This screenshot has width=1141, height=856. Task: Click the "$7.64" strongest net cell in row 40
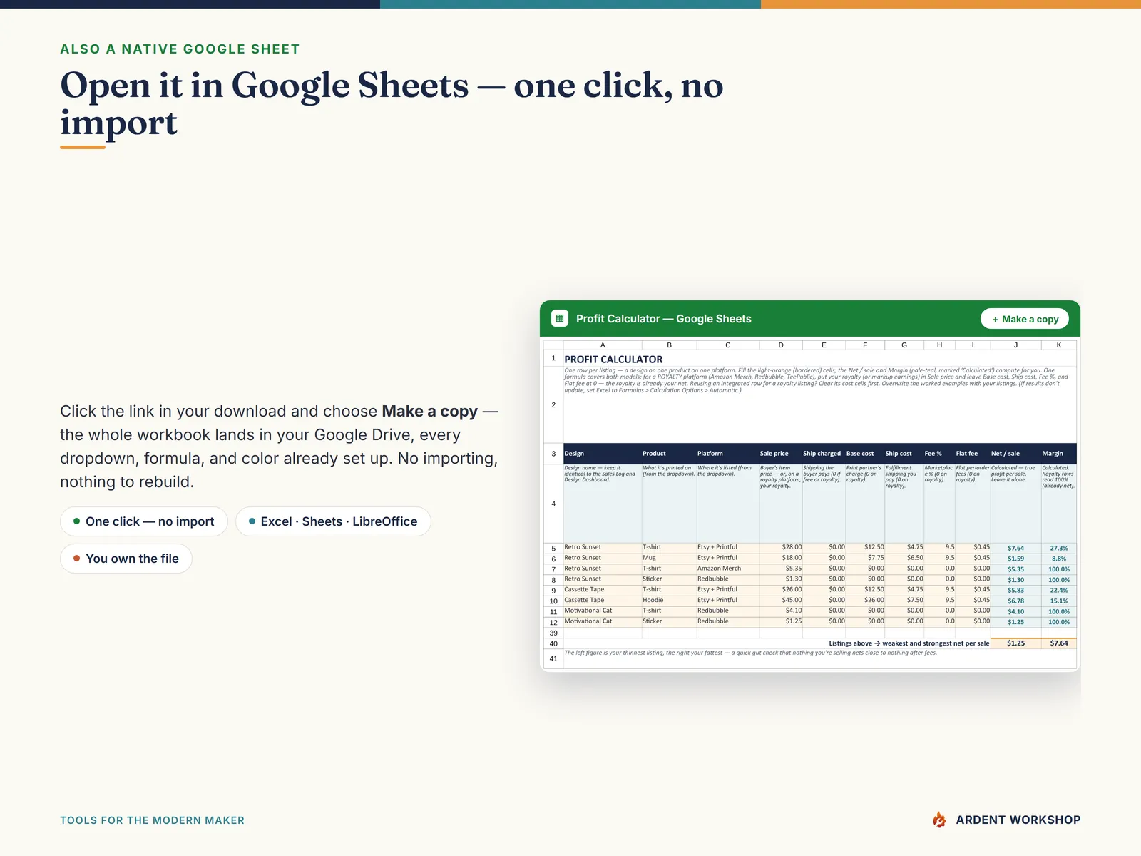tap(1059, 643)
